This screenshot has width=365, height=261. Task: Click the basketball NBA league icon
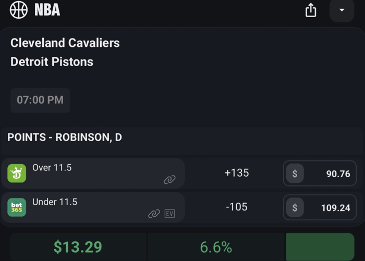point(19,10)
